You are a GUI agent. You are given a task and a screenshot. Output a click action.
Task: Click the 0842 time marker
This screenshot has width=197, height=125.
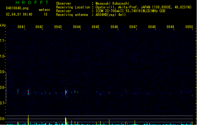click(39, 27)
